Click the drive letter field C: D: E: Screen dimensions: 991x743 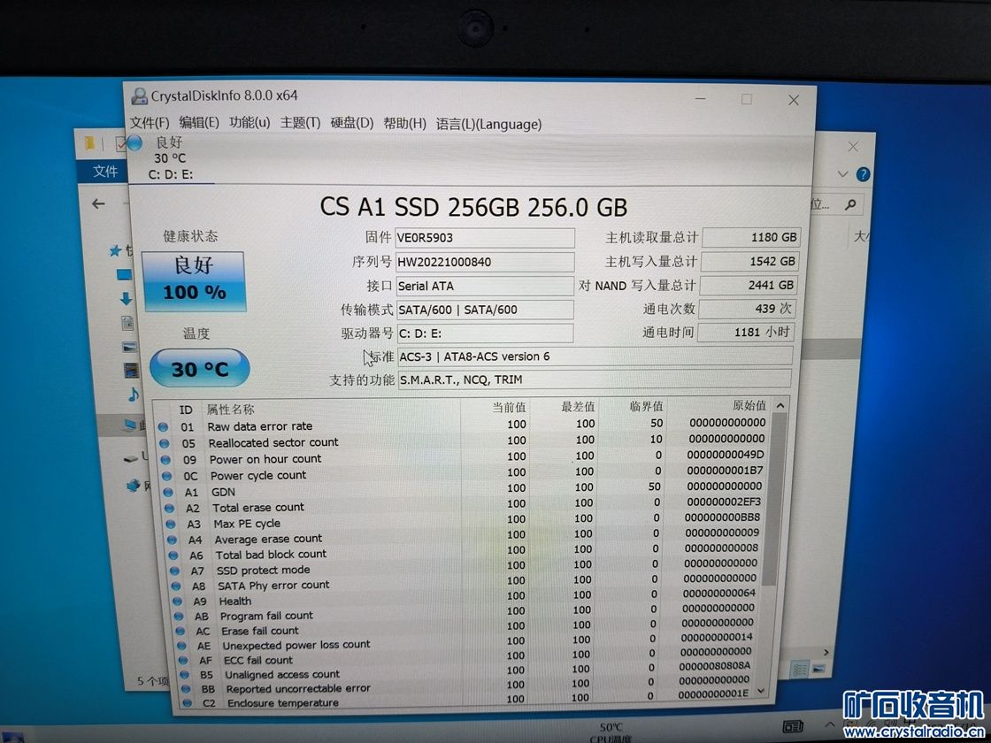485,333
